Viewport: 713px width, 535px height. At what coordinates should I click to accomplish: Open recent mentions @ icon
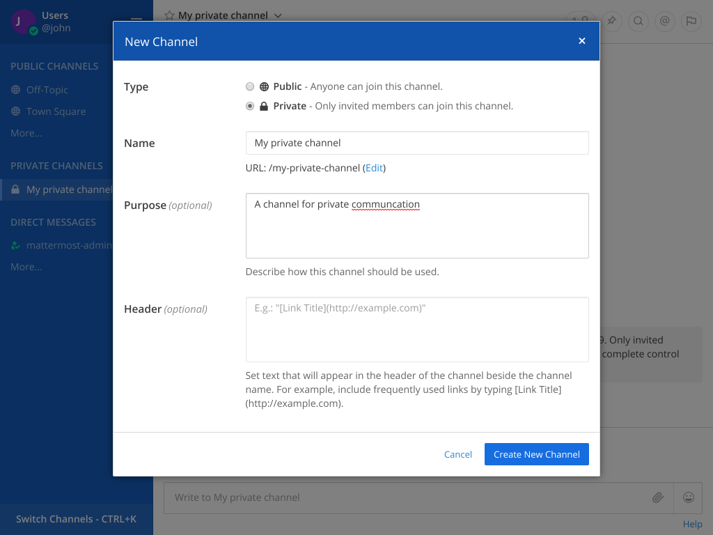(x=664, y=21)
